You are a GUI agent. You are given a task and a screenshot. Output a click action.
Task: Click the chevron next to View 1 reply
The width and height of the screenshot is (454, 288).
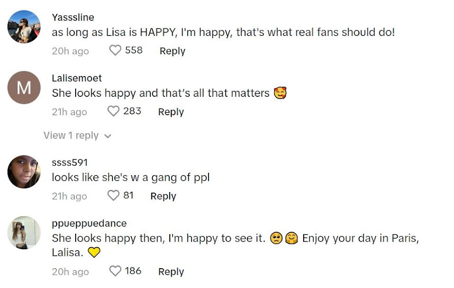[x=108, y=136]
